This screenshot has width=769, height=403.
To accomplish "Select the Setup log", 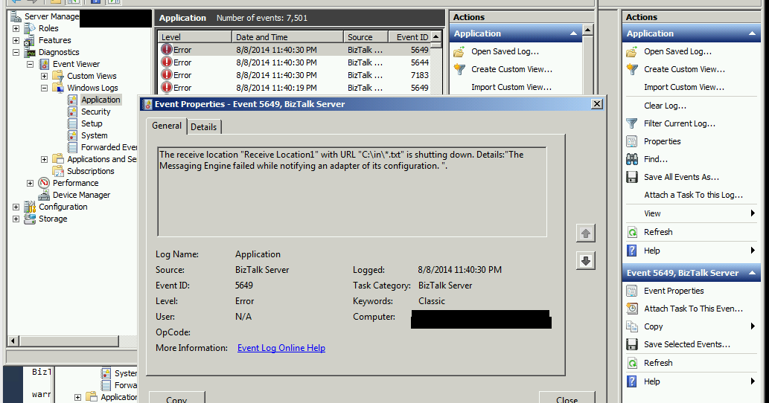I will pos(92,123).
